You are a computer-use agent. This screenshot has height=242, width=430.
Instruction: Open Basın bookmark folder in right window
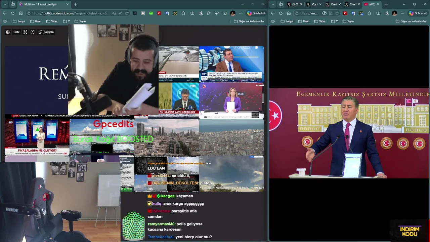(304, 21)
